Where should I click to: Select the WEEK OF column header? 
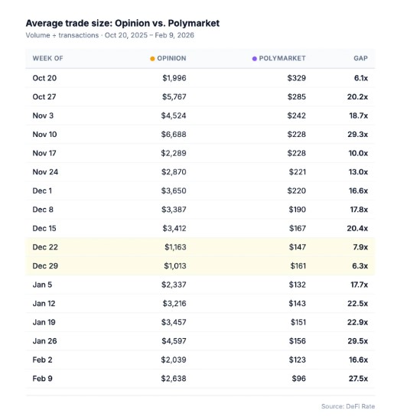click(x=47, y=58)
